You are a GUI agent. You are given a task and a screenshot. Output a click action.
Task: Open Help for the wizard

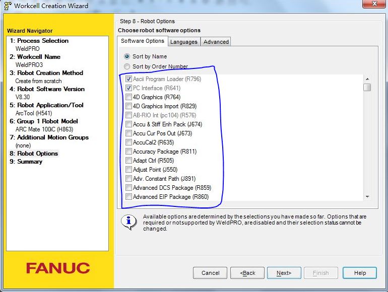[359, 273]
